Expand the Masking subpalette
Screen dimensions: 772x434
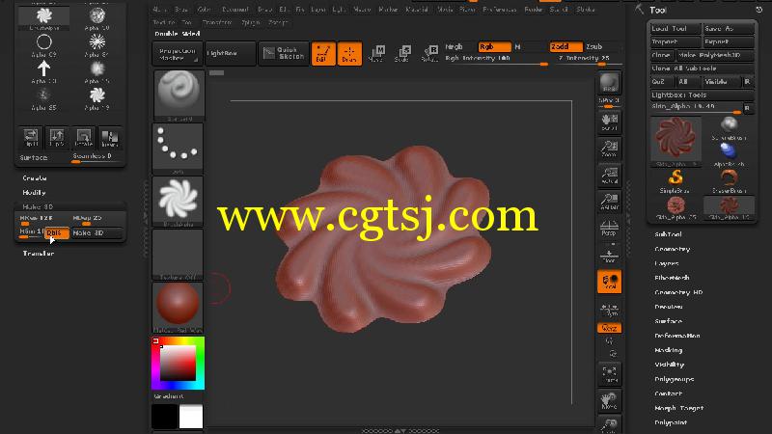click(x=668, y=350)
